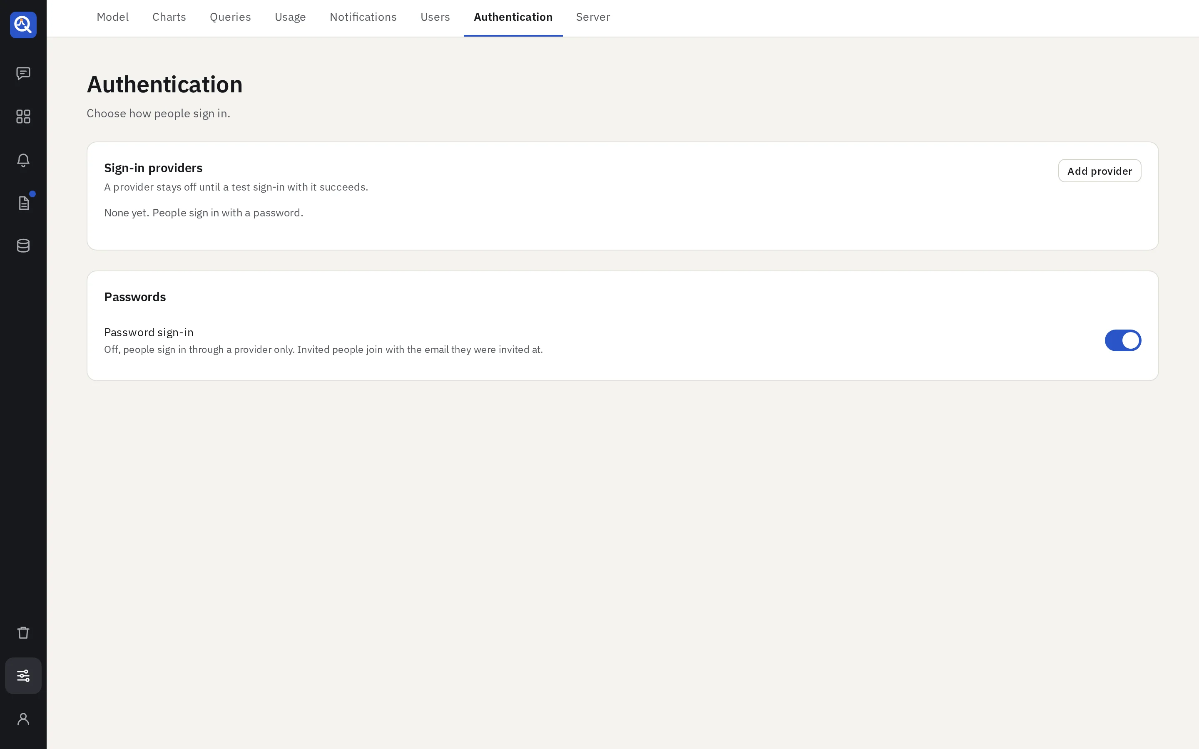Switch to the Usage tab
Image resolution: width=1199 pixels, height=749 pixels.
click(290, 17)
